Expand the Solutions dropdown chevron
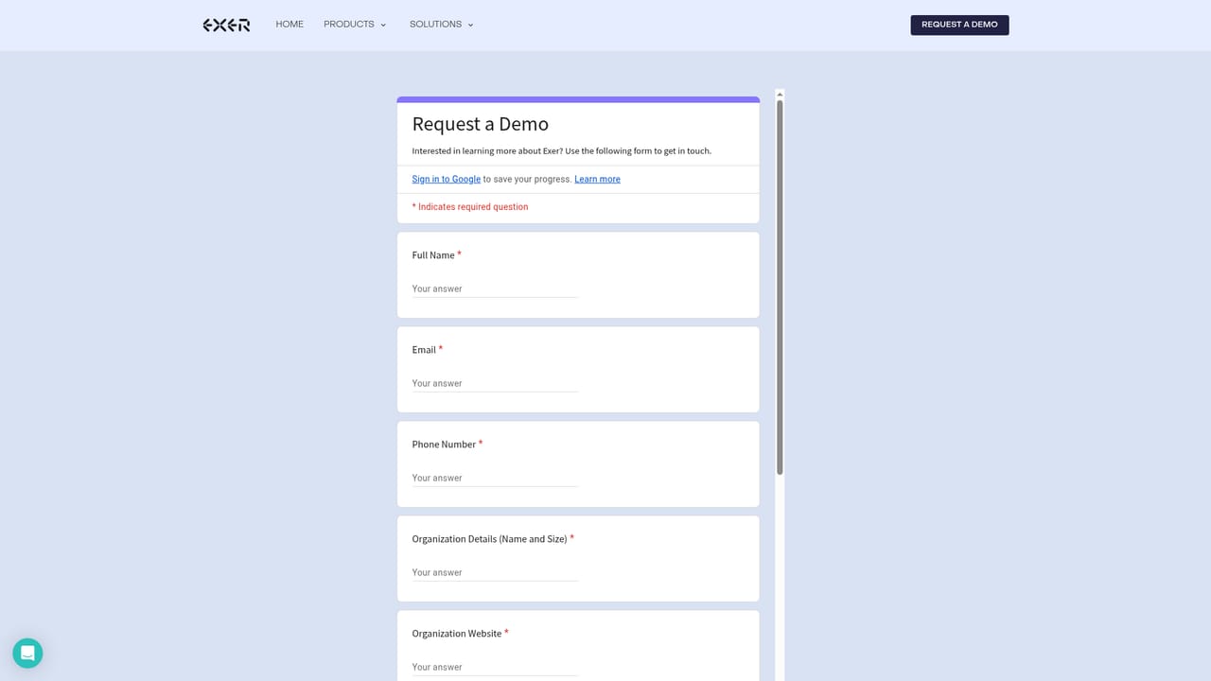 coord(470,26)
